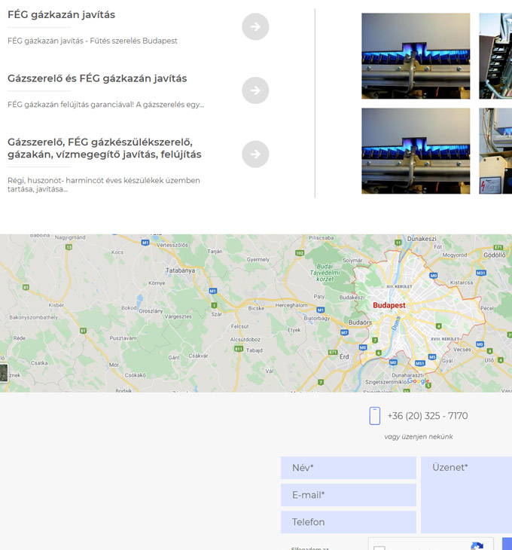
Task: Click into the E-mail* field
Action: point(349,495)
